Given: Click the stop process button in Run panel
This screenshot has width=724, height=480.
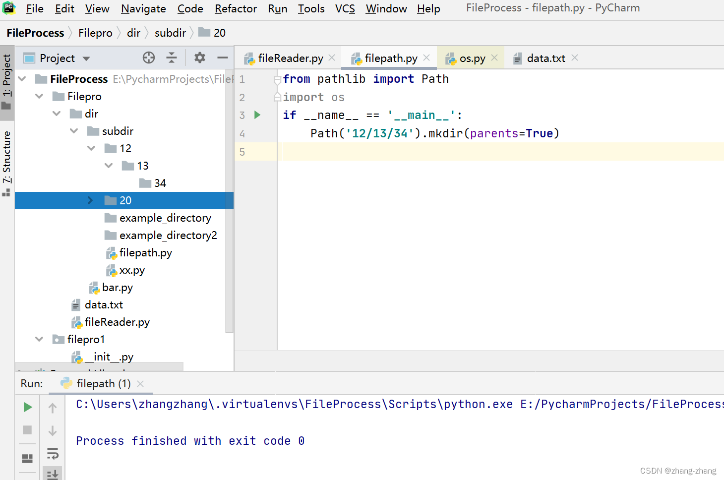Looking at the screenshot, I should tap(27, 430).
